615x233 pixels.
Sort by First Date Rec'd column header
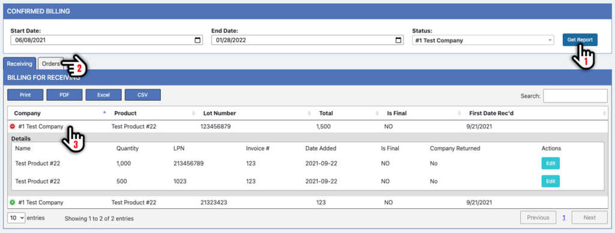pos(535,113)
